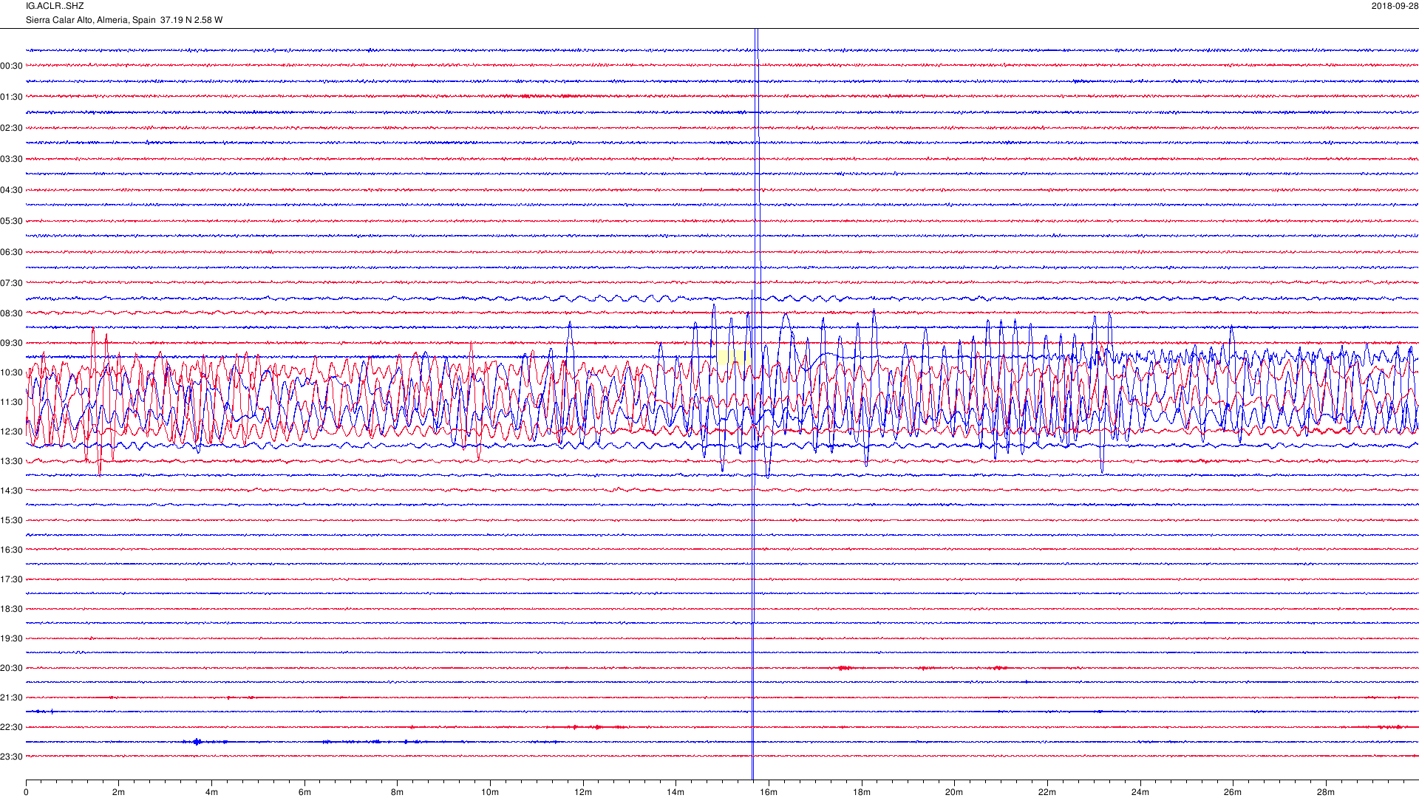Select the 18:30 time label
The height and width of the screenshot is (798, 1419).
tap(11, 609)
